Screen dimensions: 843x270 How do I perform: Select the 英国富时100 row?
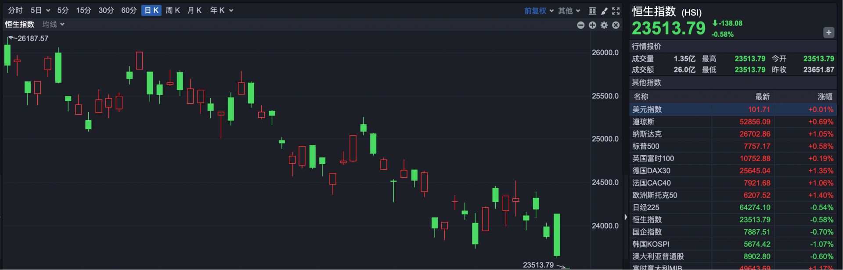(x=733, y=158)
